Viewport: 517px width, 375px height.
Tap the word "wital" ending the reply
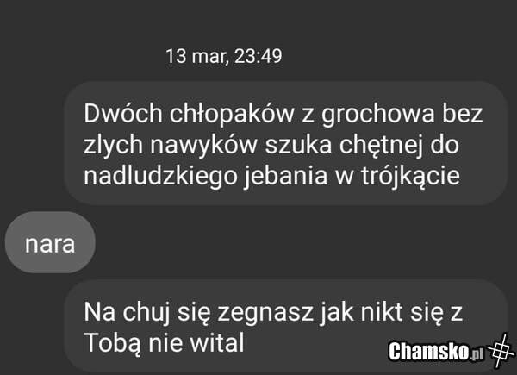(x=218, y=343)
